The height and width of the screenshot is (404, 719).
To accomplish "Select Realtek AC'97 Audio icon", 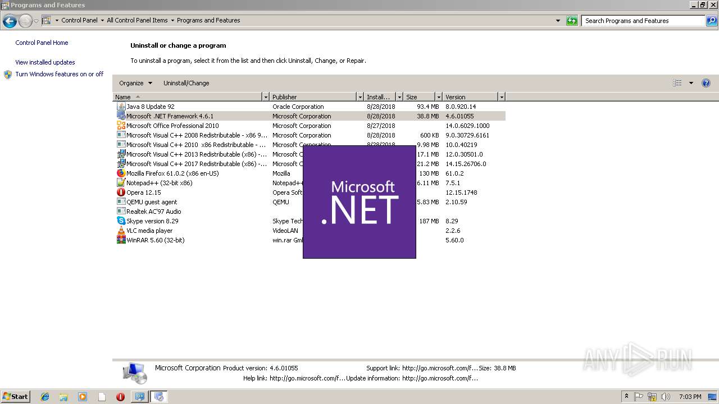I will point(121,212).
